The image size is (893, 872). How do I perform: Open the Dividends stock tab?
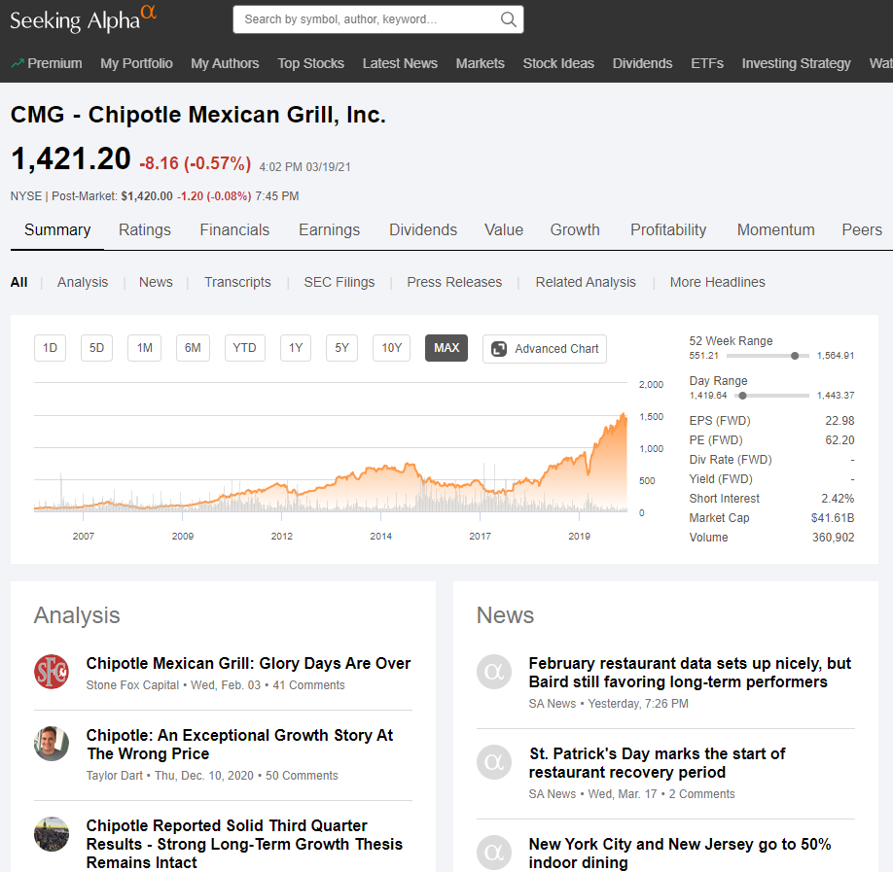[x=423, y=230]
